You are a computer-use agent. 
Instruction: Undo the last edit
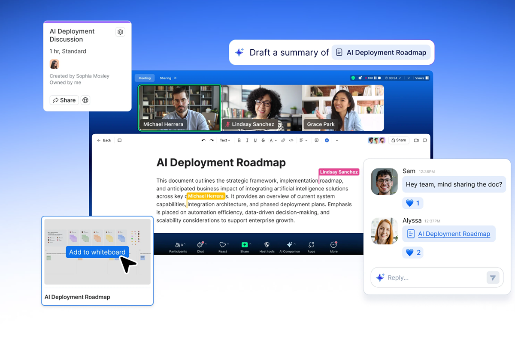click(x=203, y=140)
